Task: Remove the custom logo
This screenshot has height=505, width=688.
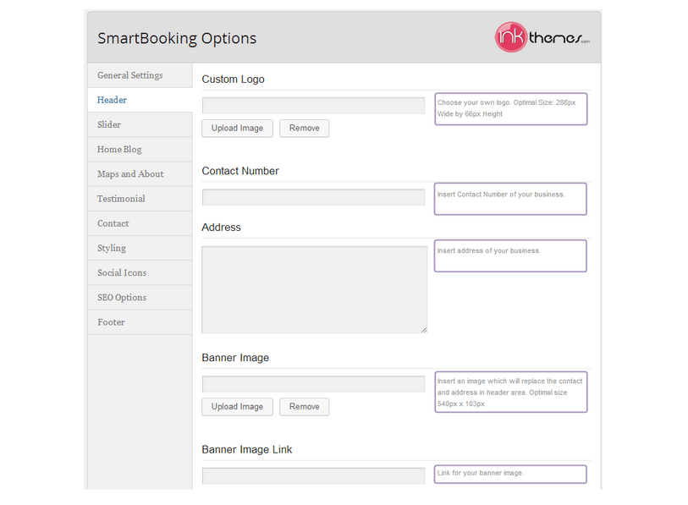Action: pos(304,128)
